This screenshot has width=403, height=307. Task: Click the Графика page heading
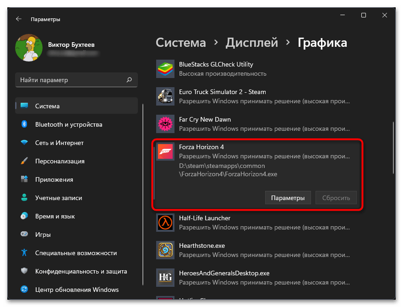point(322,43)
